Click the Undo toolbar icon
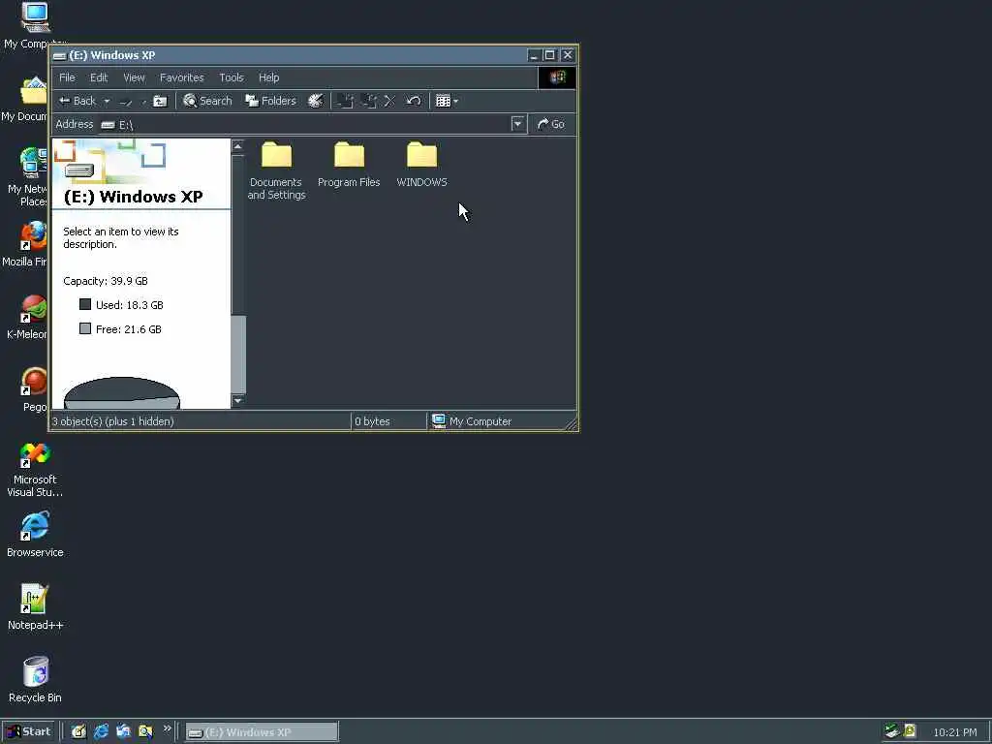Screen dimensions: 992x744 (413, 101)
